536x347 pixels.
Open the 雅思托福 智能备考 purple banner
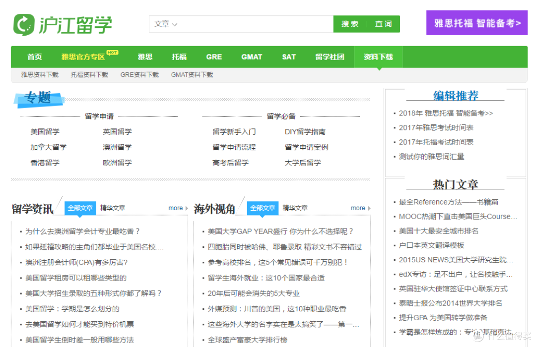point(477,23)
